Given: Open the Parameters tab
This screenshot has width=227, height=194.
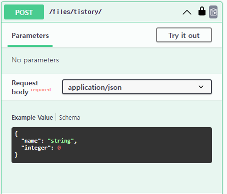Looking at the screenshot, I should click(x=30, y=35).
